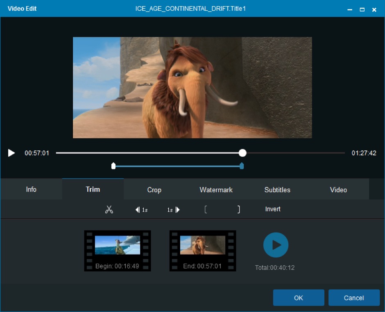This screenshot has height=312, width=385.
Task: Maximize the Video Edit window
Action: coord(362,9)
